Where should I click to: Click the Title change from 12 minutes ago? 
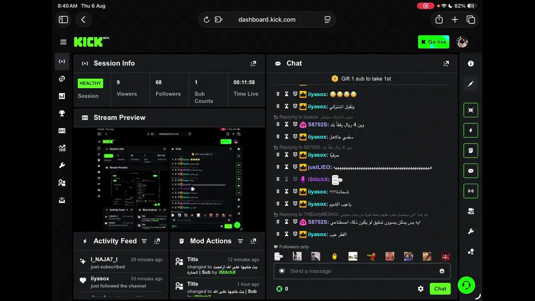click(217, 266)
